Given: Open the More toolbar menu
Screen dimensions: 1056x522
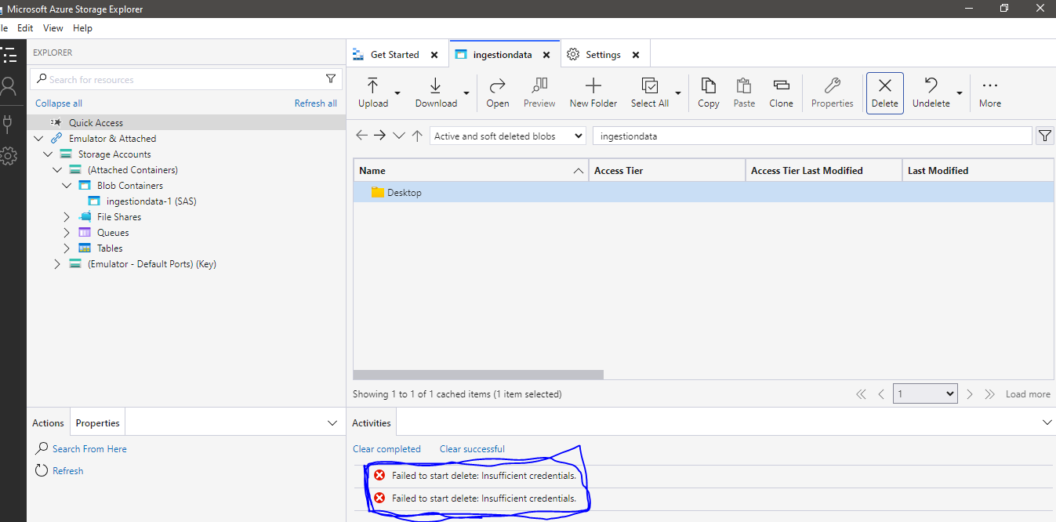Looking at the screenshot, I should pyautogui.click(x=990, y=92).
